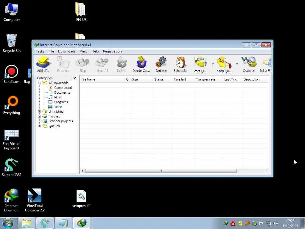Viewport: 305px width, 229px height.
Task: Select the Documents category
Action: click(x=62, y=92)
